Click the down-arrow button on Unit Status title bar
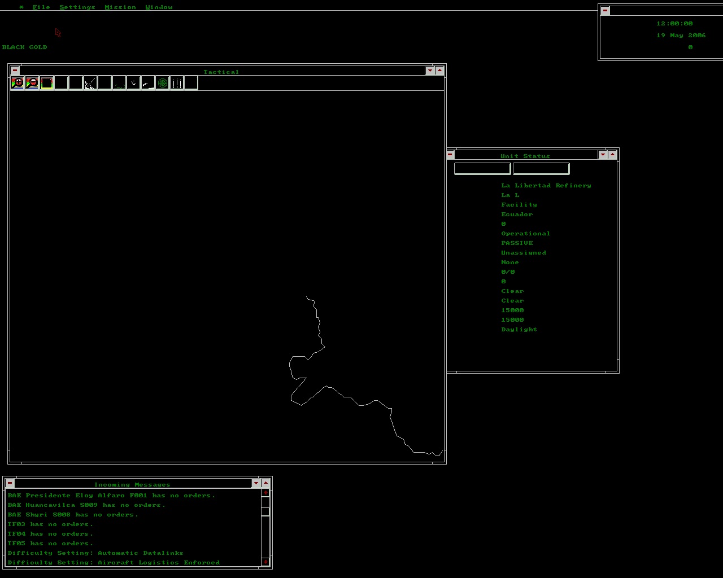Viewport: 723px width, 578px height. click(x=603, y=155)
